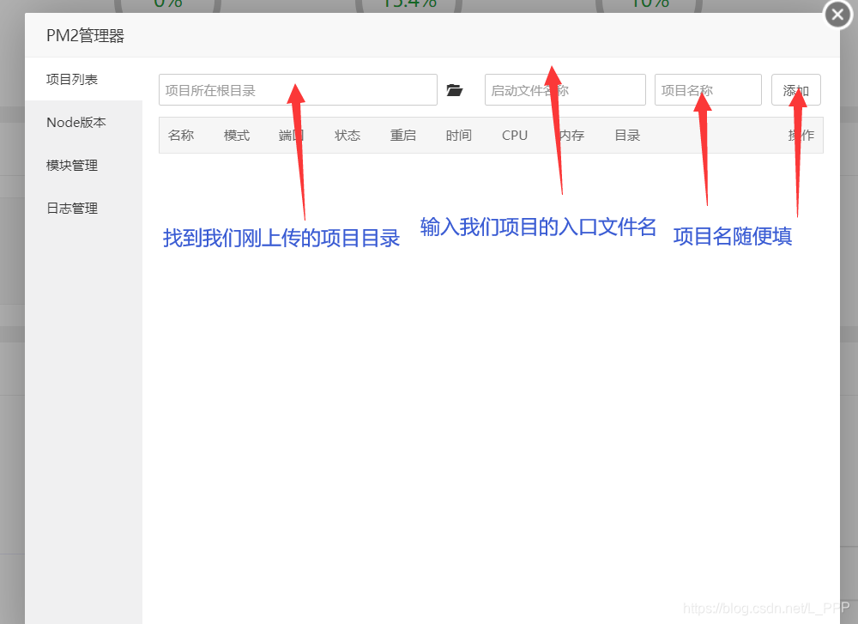The image size is (858, 624).
Task: Click the CPU column header
Action: (x=515, y=136)
